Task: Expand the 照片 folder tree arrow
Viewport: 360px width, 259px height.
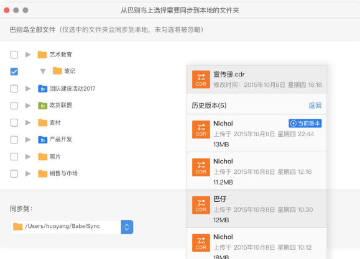Action: 28,157
